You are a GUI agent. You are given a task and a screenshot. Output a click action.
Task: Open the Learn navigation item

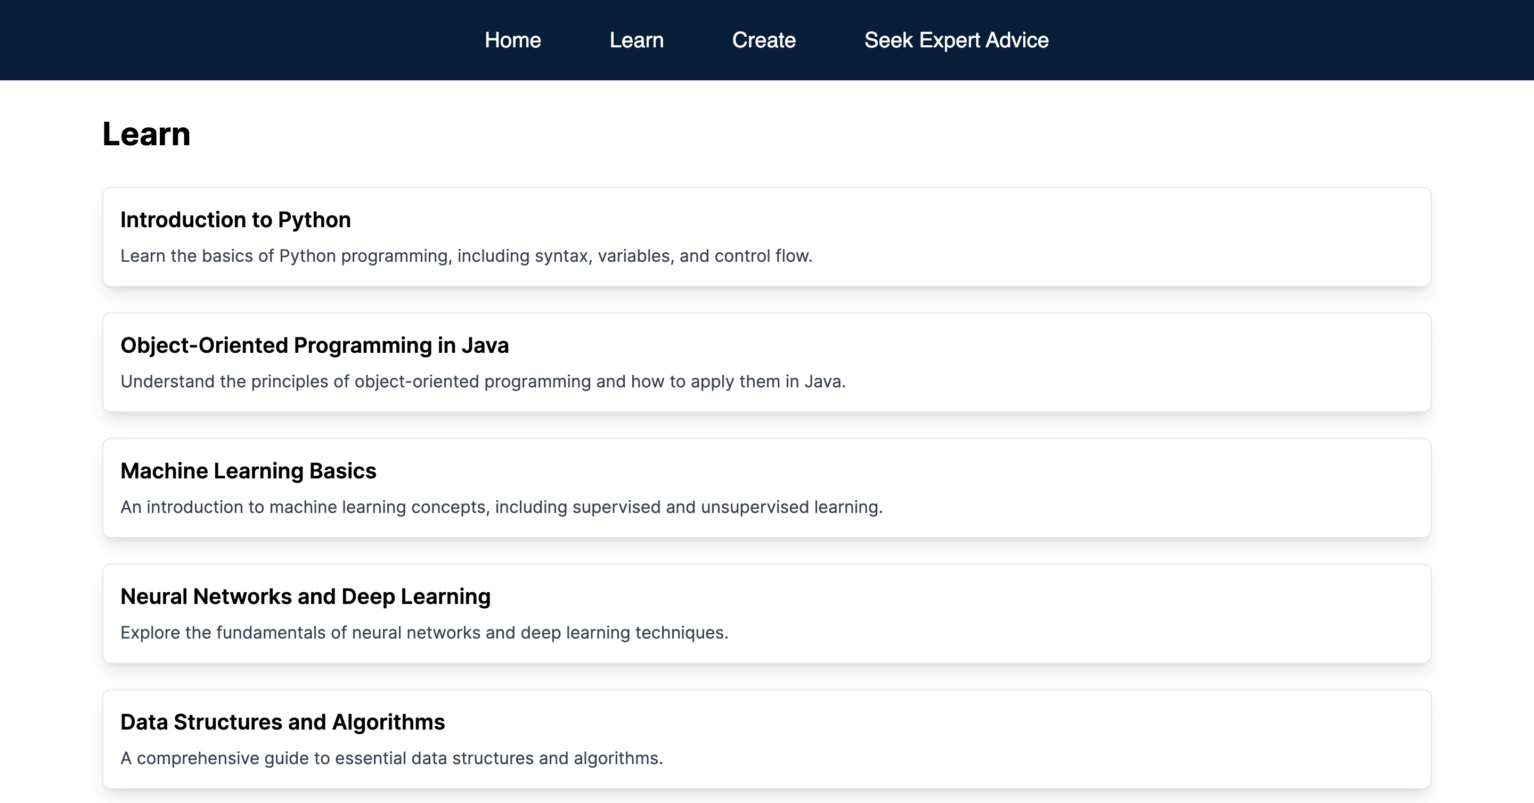tap(636, 40)
